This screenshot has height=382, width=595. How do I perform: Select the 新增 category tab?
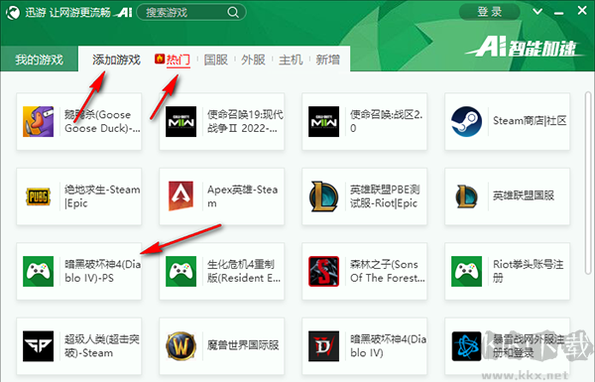click(x=328, y=60)
